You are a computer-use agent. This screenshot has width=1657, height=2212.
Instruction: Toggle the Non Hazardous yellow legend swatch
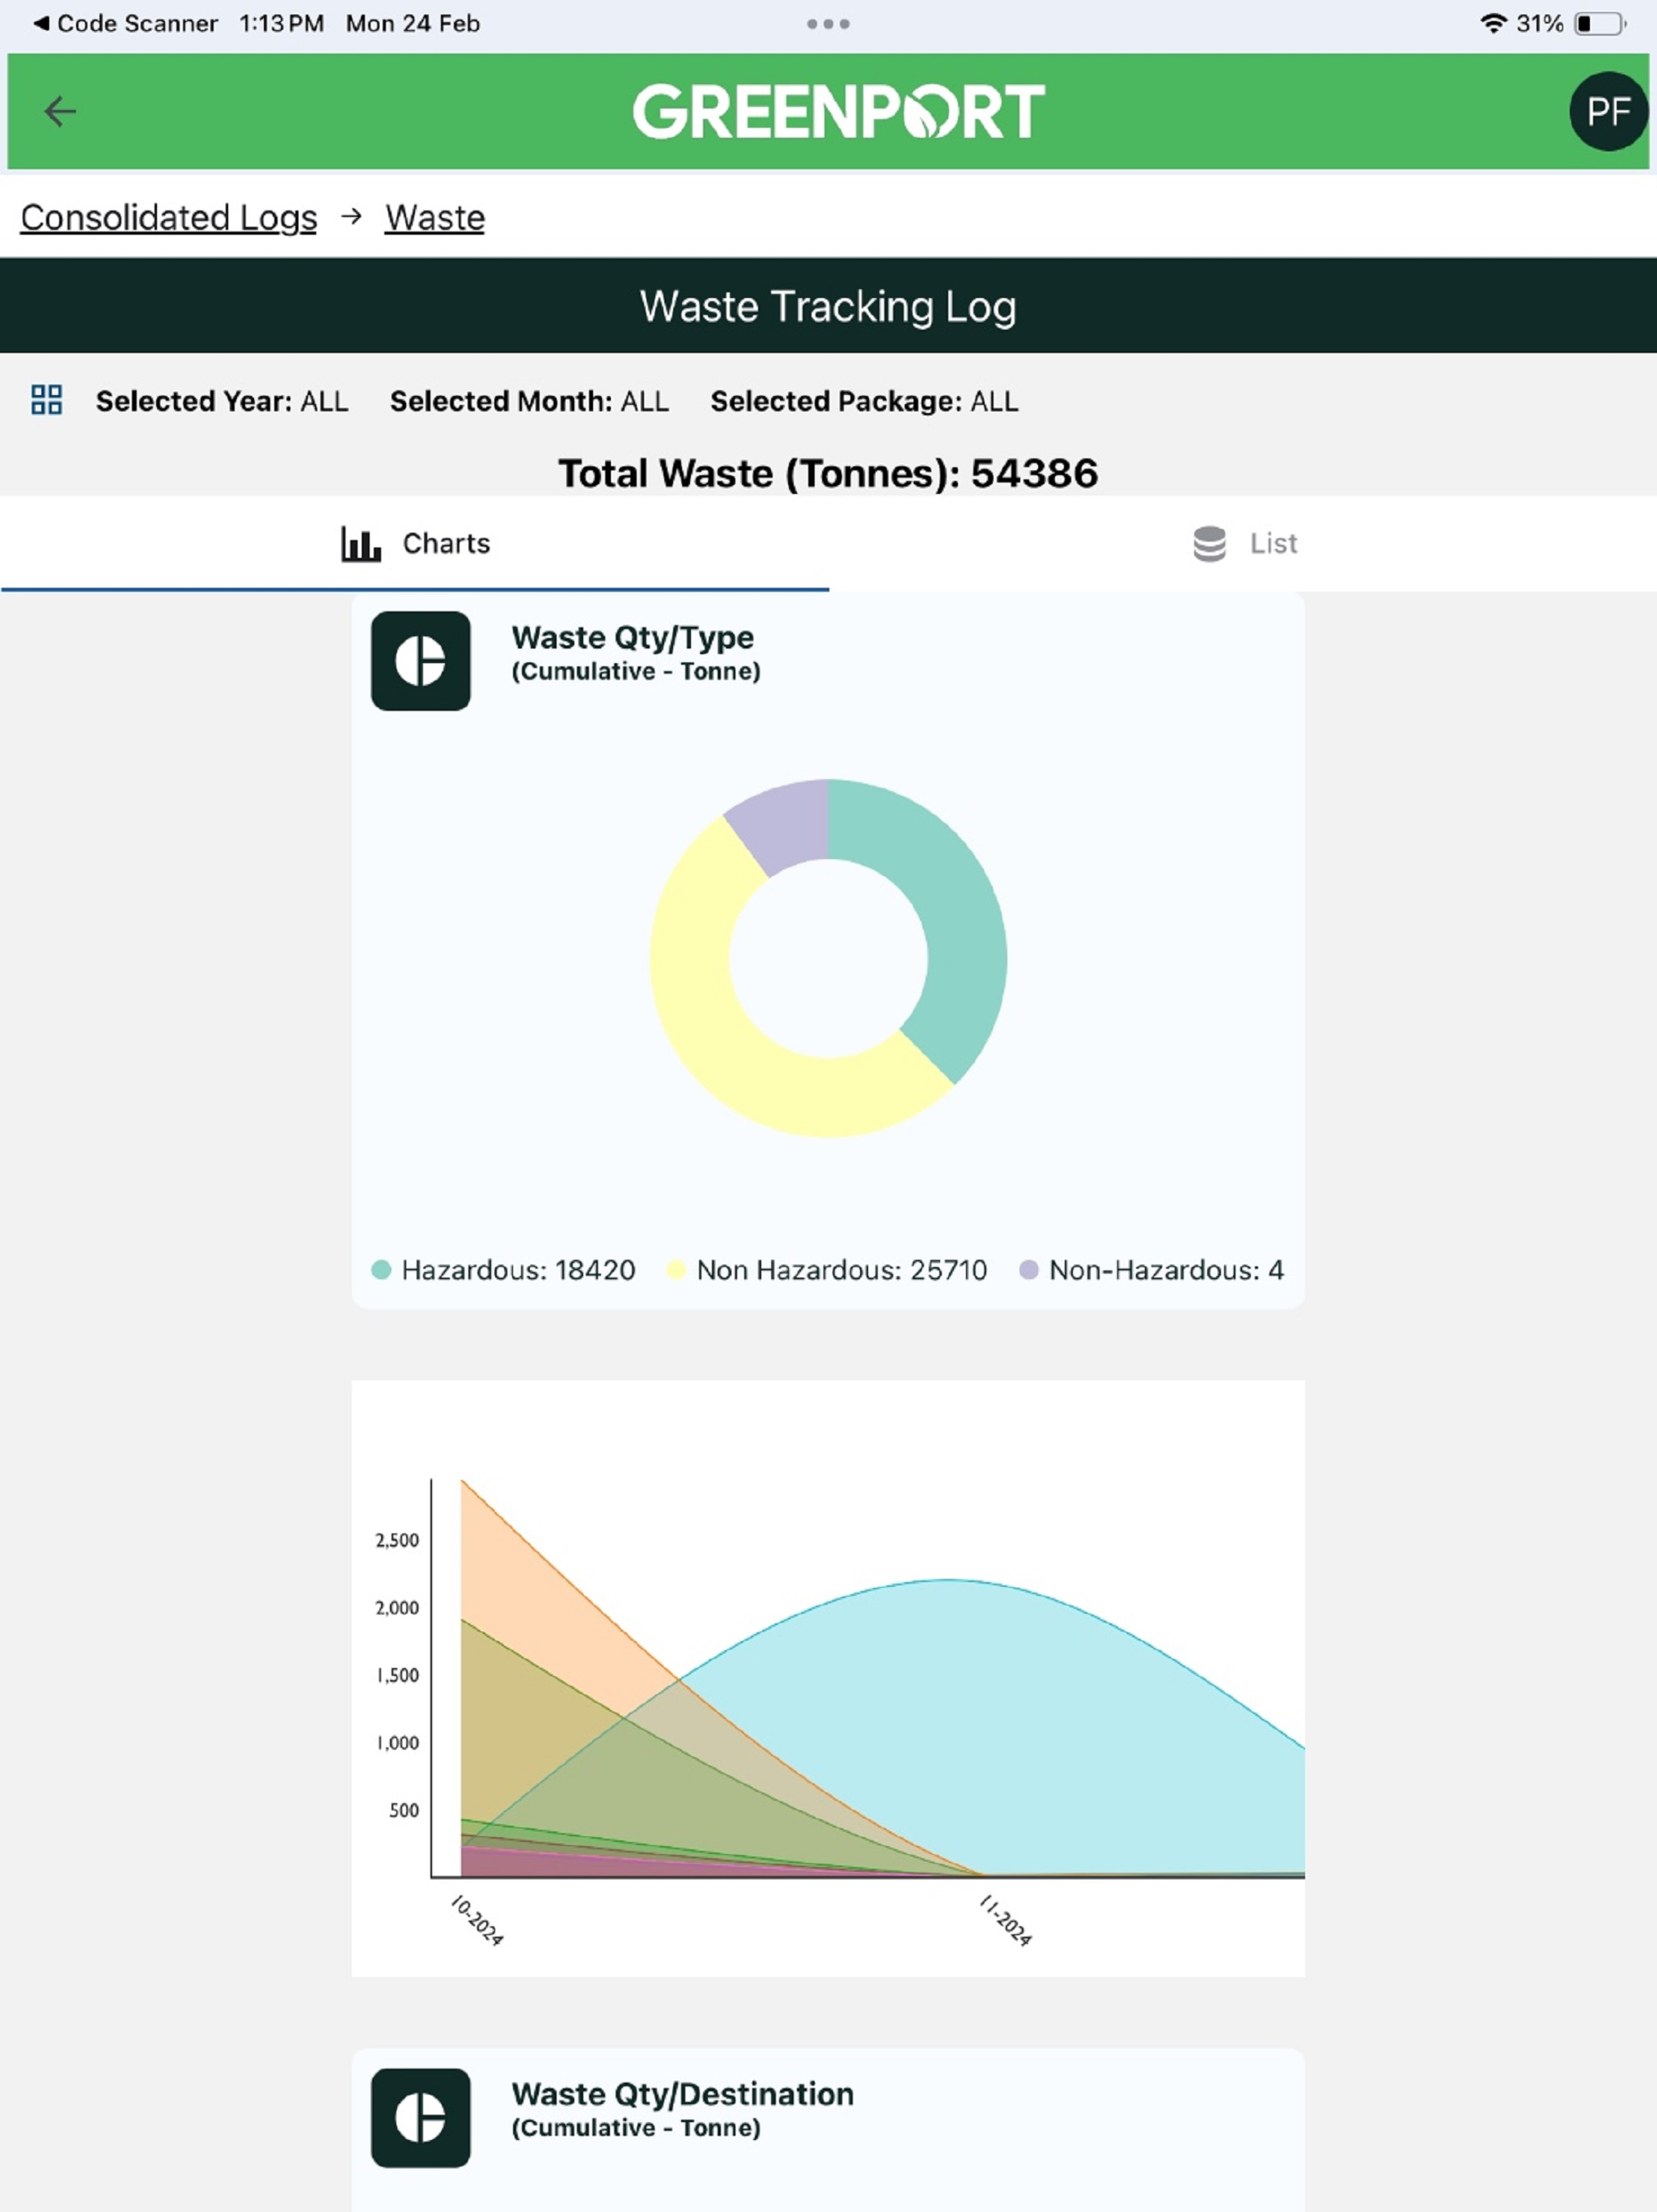[676, 1270]
